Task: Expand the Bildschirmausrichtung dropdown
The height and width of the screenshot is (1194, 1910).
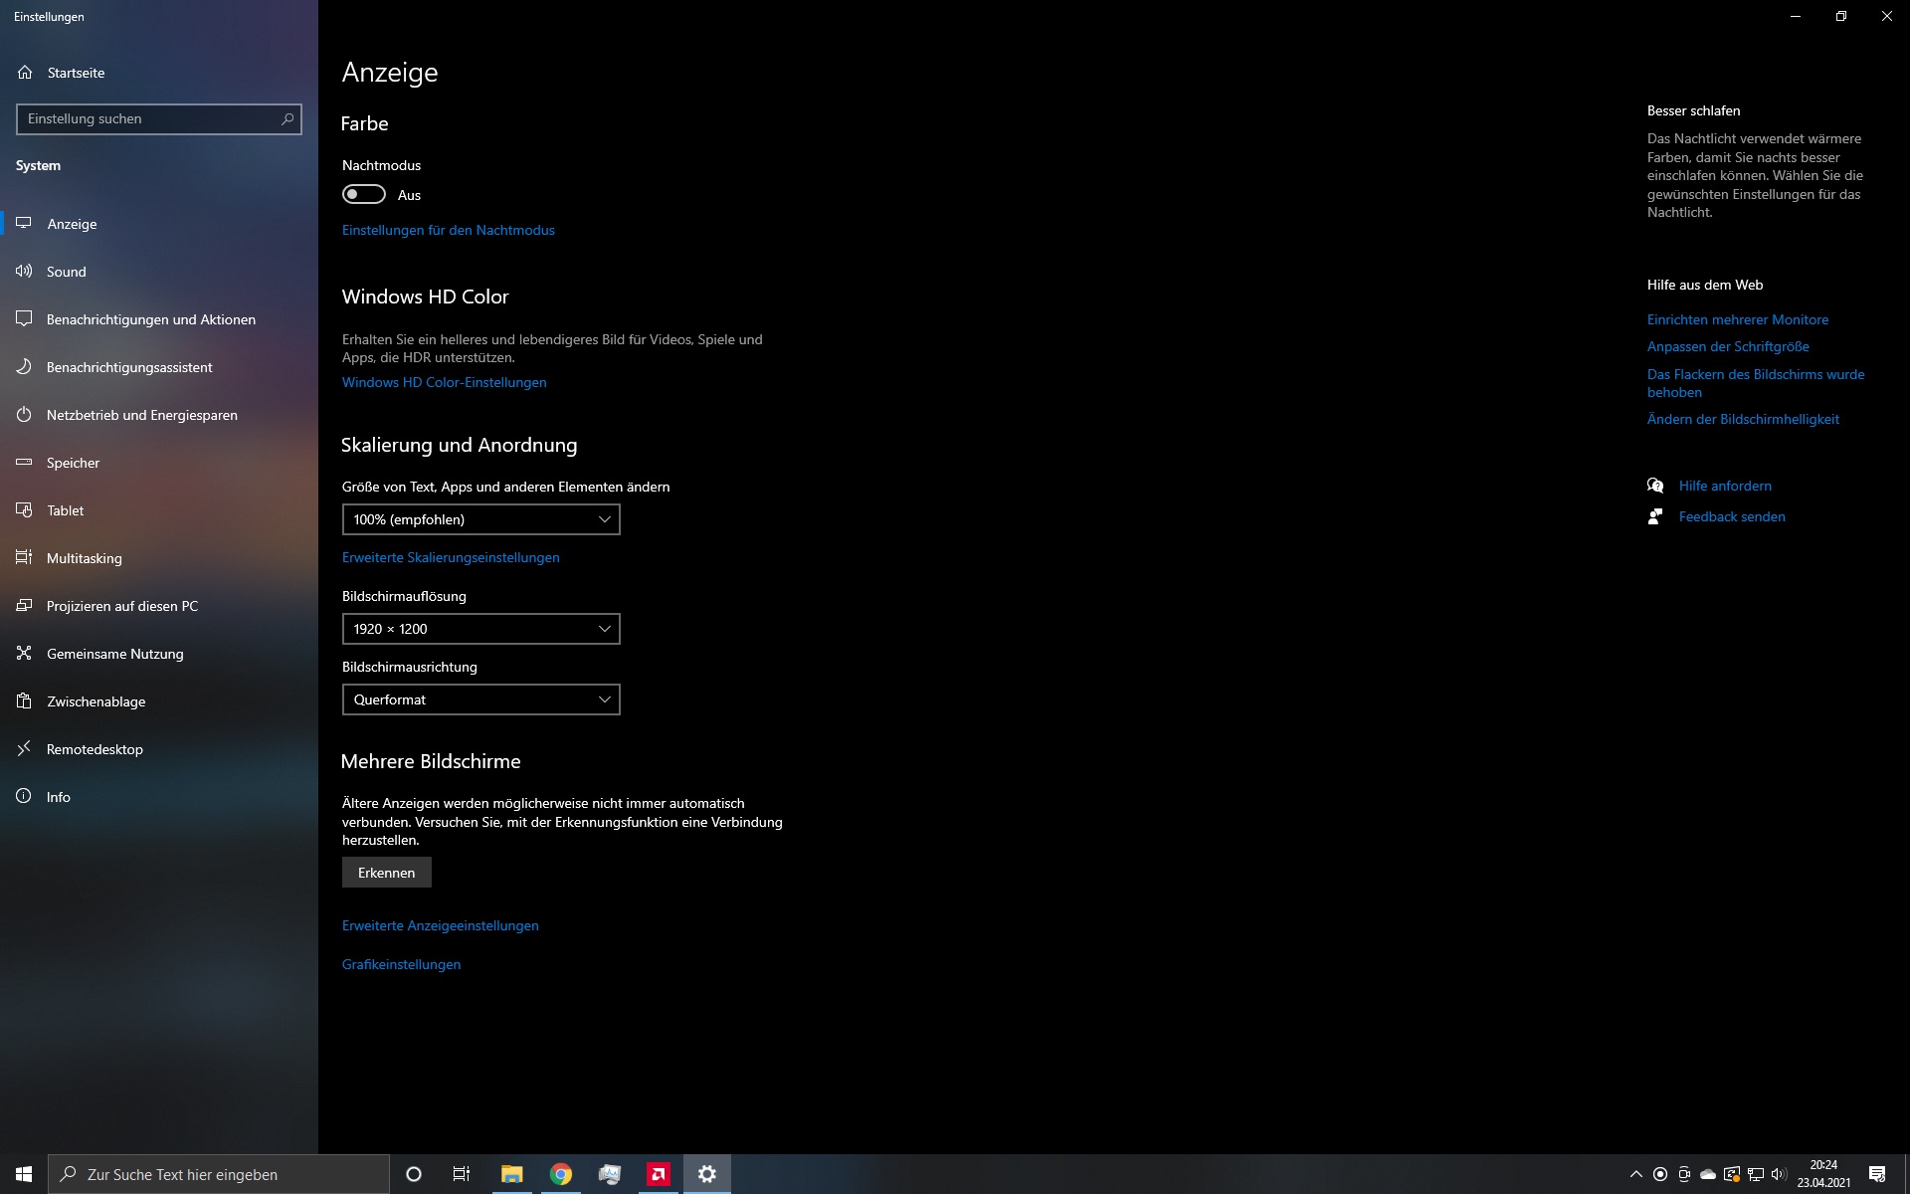Action: tap(480, 698)
